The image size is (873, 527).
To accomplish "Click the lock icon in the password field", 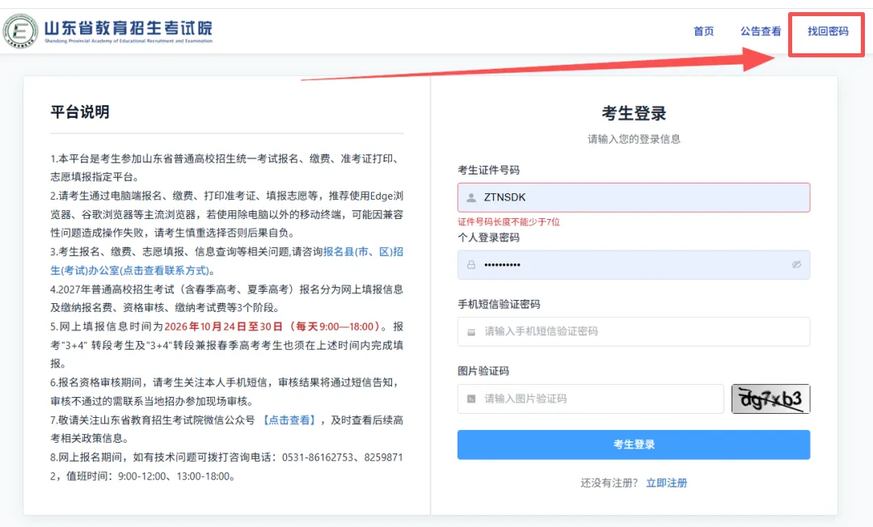I will click(x=471, y=265).
